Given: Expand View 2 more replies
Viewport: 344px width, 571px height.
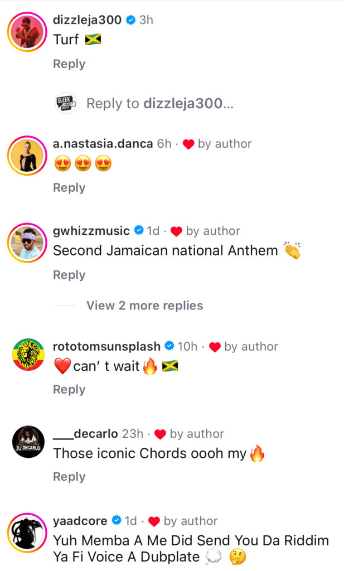Looking at the screenshot, I should [144, 306].
